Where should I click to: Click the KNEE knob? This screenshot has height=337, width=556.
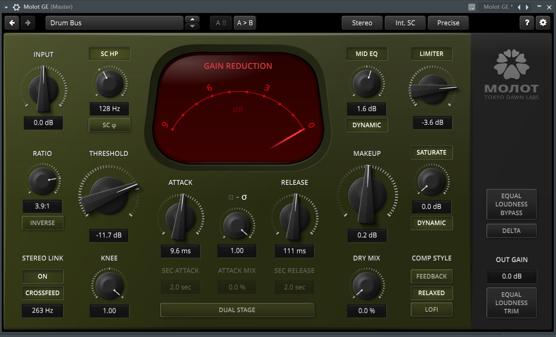[x=109, y=286]
